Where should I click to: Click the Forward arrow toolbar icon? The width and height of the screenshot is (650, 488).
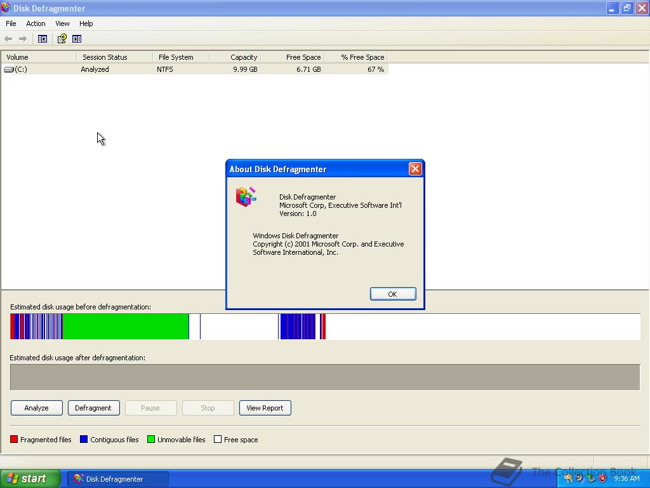23,39
